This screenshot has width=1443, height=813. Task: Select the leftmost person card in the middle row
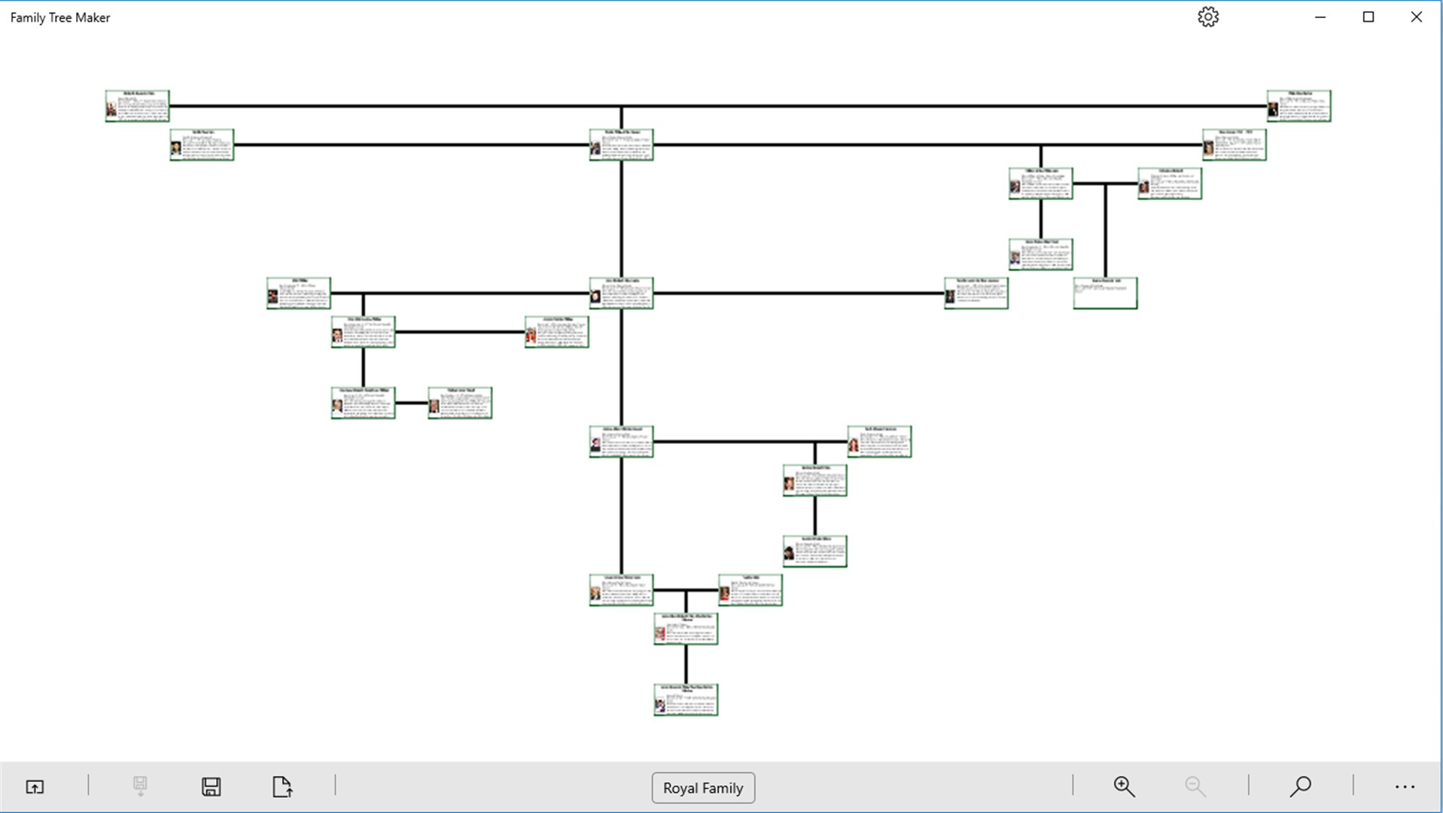tap(298, 293)
